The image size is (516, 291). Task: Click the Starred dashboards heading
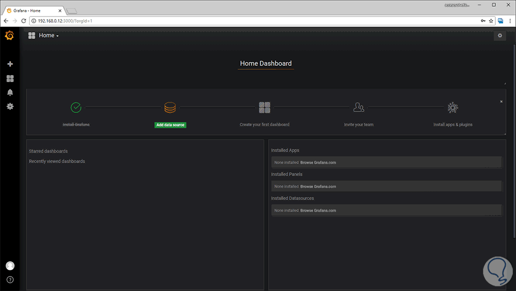[49, 151]
